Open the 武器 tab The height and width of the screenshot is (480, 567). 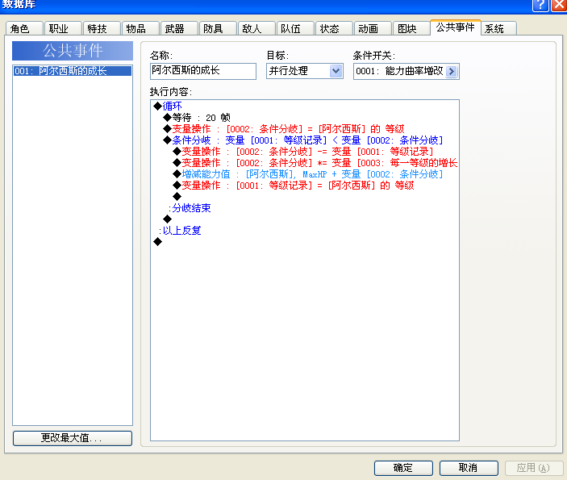click(179, 28)
